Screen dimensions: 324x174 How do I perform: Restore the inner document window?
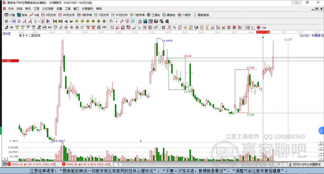[x=317, y=9]
